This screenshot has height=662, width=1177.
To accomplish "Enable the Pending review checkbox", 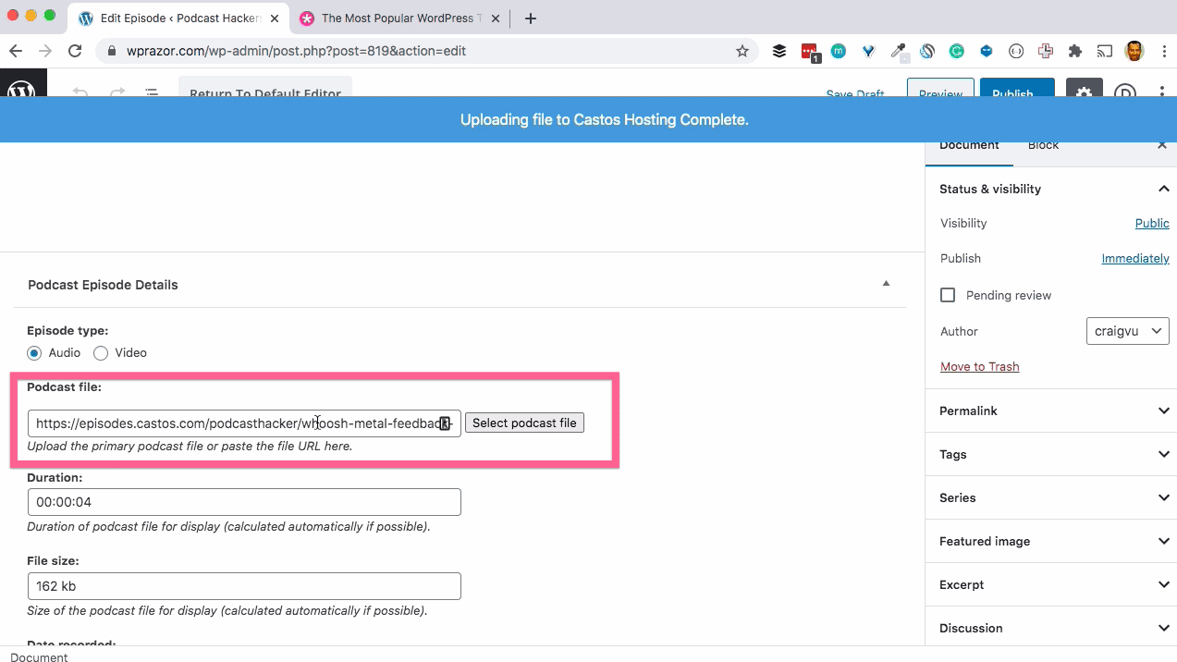I will point(947,295).
